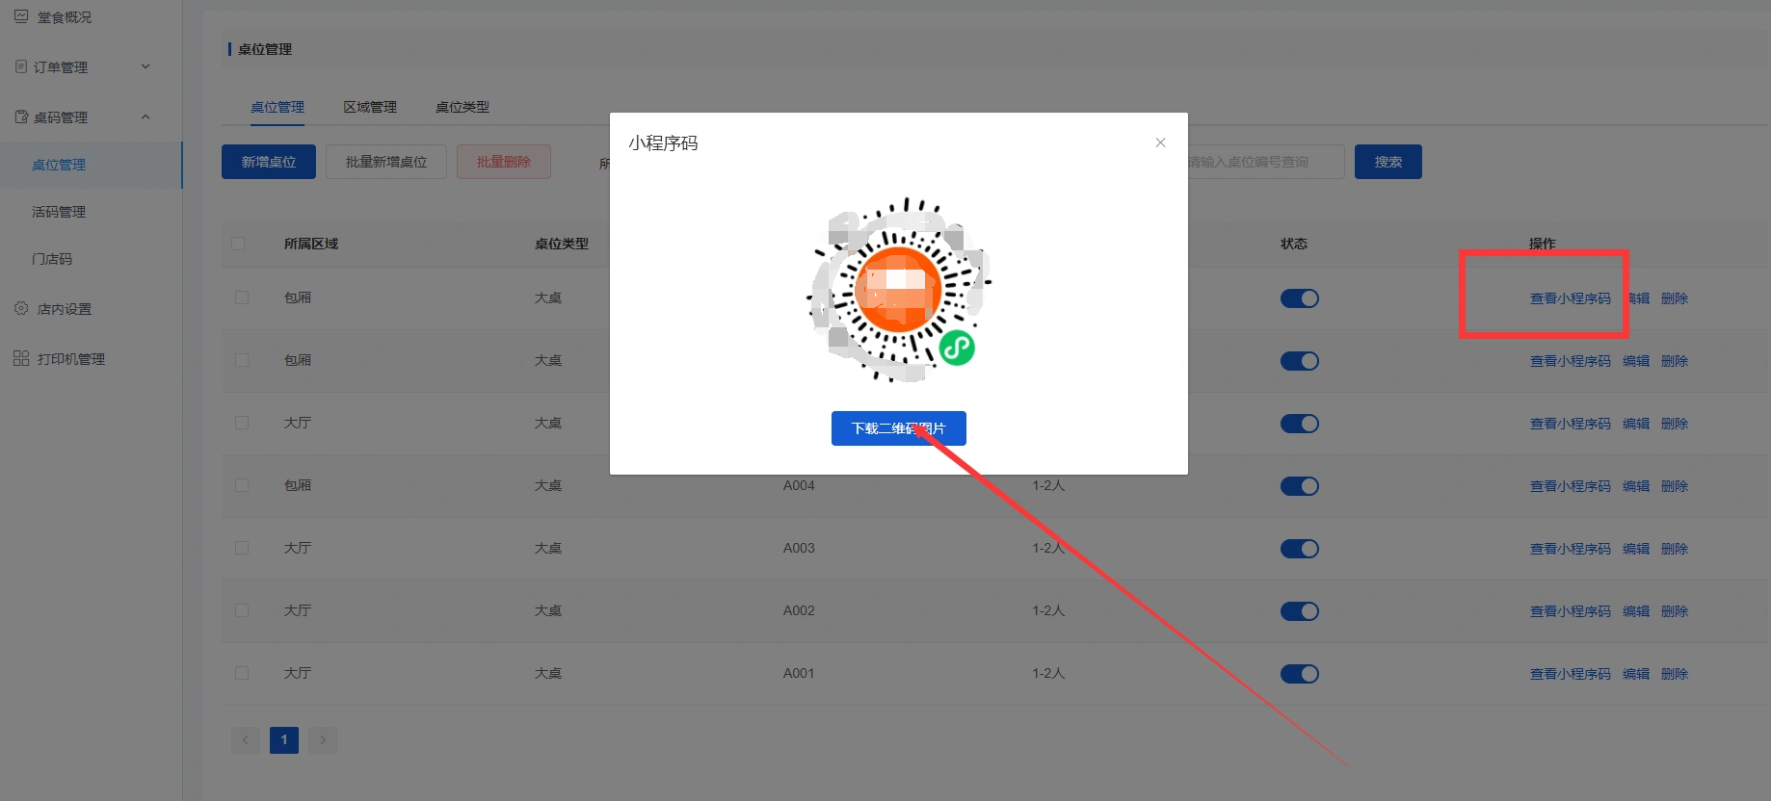Click 删除 for table A003
Image resolution: width=1771 pixels, height=801 pixels.
pyautogui.click(x=1675, y=549)
